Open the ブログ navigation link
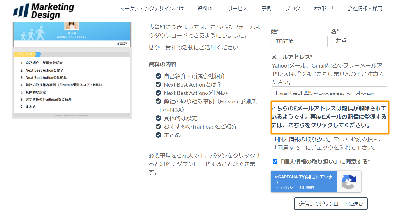This screenshot has height=219, width=411. pyautogui.click(x=293, y=9)
